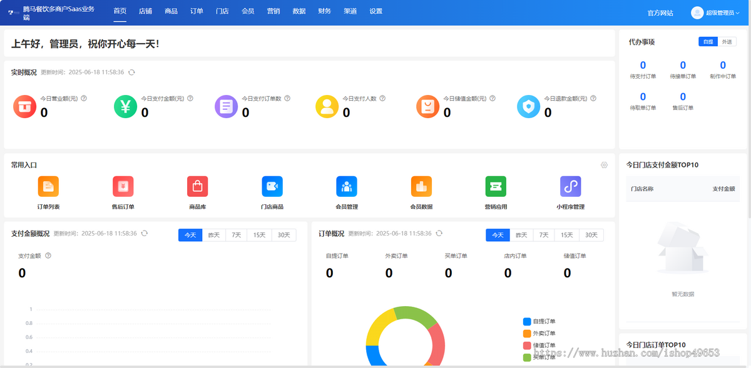
Task: Toggle the 自提订单 blue legend swatch
Action: tap(526, 321)
